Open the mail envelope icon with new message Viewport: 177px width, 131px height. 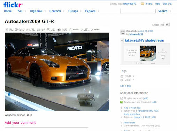pyautogui.click(x=143, y=4)
